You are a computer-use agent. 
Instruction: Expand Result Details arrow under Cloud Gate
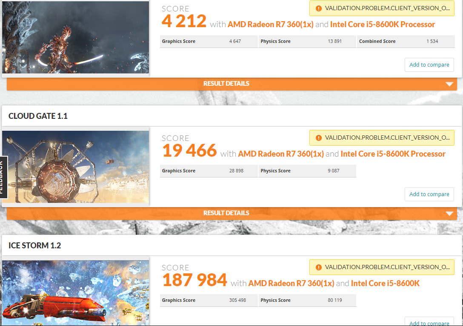click(x=449, y=214)
